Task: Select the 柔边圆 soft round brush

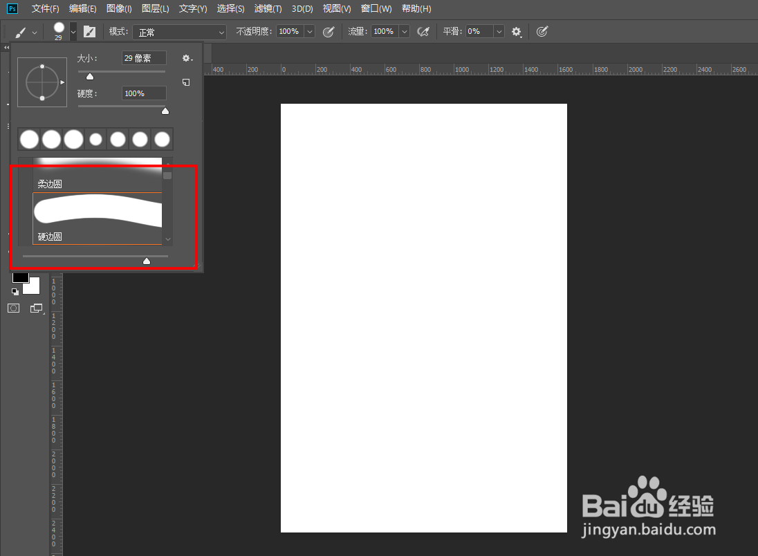Action: (97, 173)
